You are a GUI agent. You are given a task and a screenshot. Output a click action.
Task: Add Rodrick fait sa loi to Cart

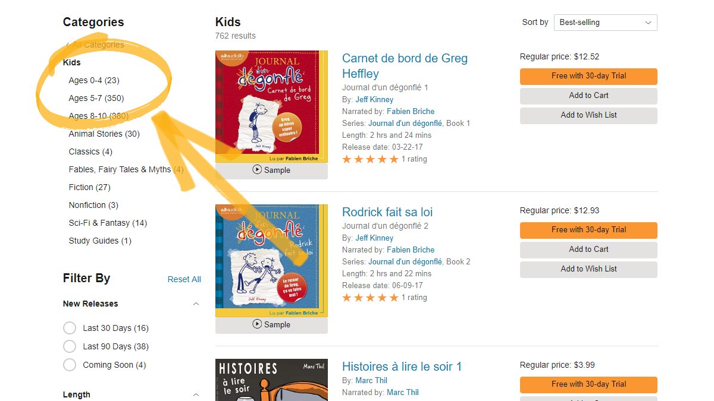pos(588,250)
